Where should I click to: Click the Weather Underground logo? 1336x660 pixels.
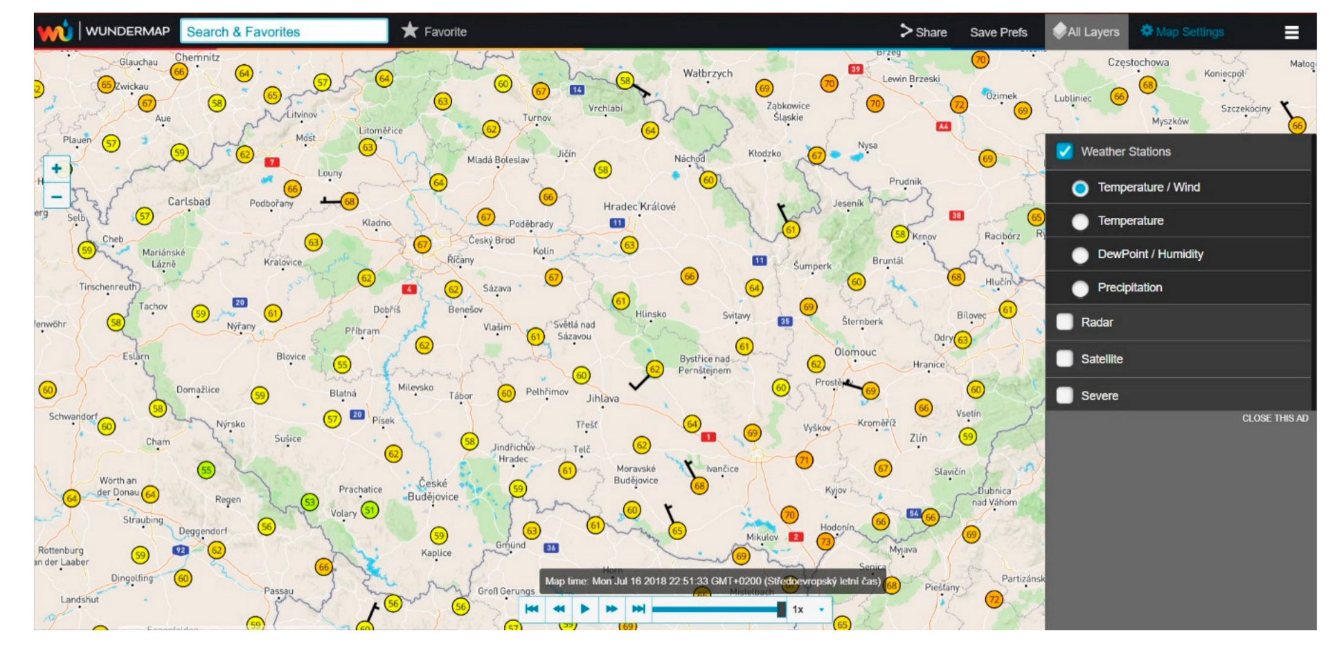tap(55, 31)
